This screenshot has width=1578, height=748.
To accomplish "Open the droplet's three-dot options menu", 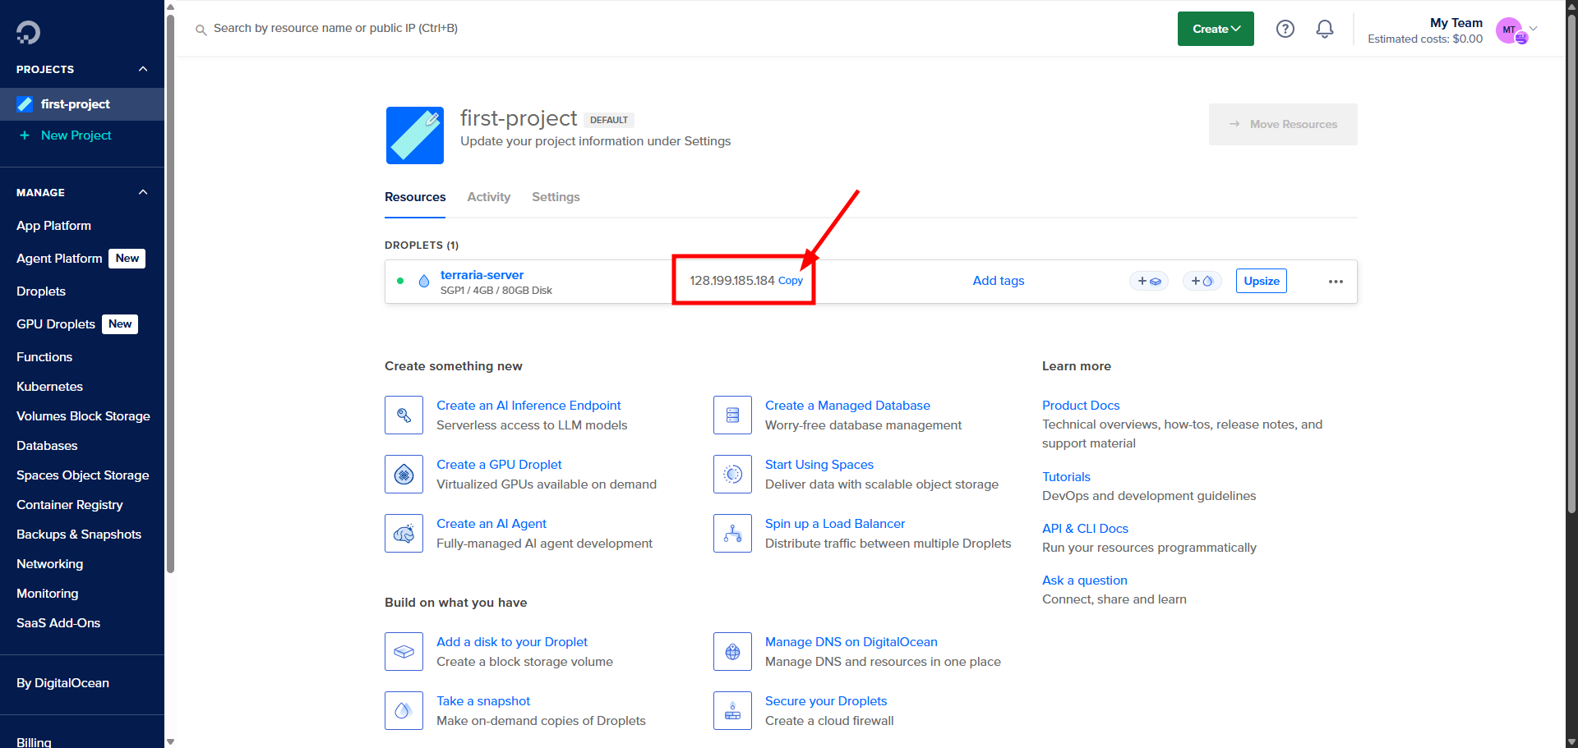I will (1335, 281).
